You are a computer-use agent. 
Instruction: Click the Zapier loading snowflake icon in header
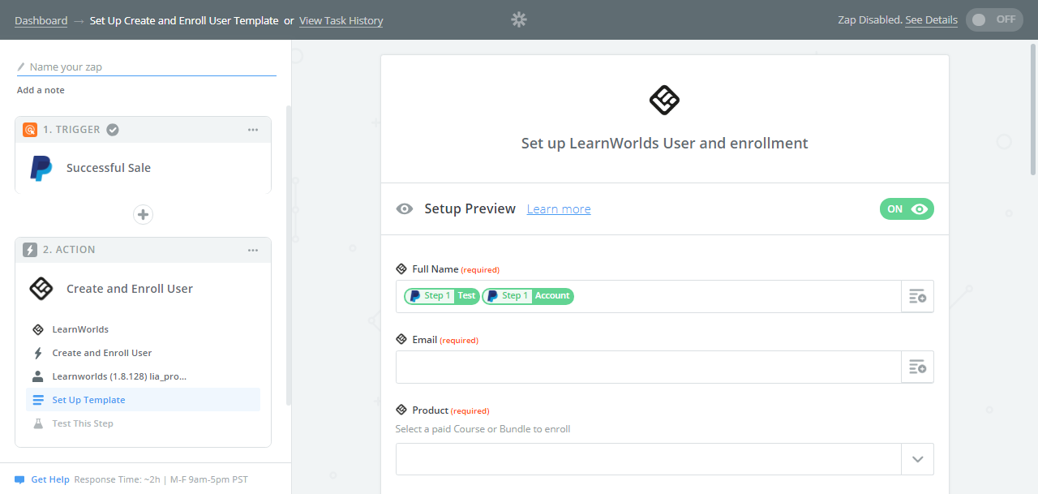coord(519,19)
